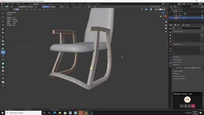This screenshot has height=115, width=204.
Task: Click the blue Z axis on the navigation gizmo
Action: (163, 13)
